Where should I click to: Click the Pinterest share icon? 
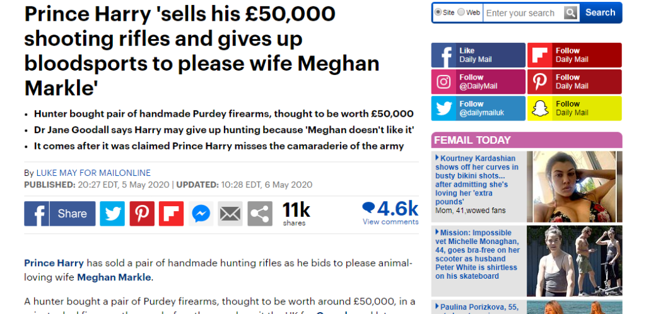[x=142, y=214]
